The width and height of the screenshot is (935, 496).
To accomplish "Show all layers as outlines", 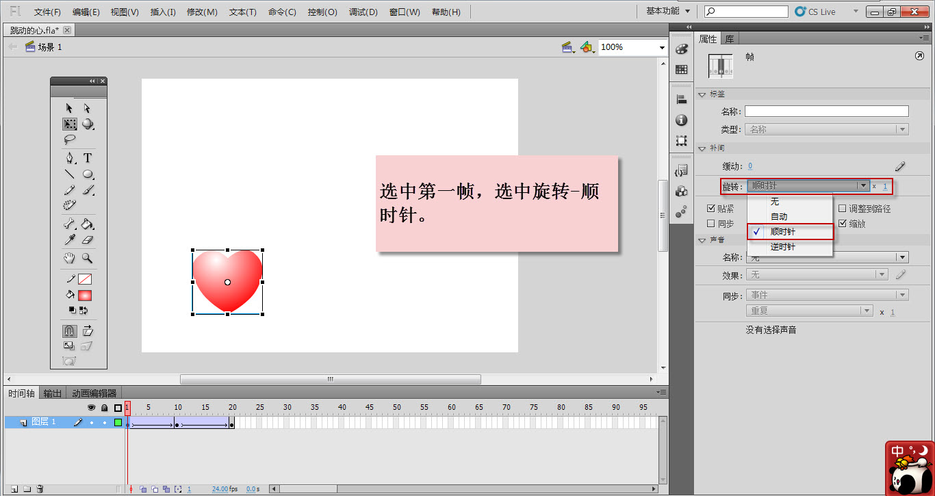I will [118, 408].
